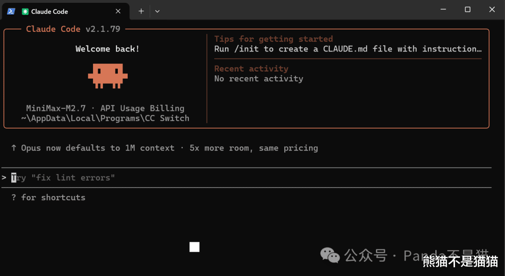
Task: Click the green Claude Code tab icon
Action: click(25, 11)
